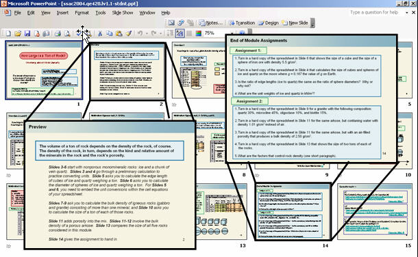Screen dimensions: 418x257
Task: Open the Format menu
Action: [x=82, y=13]
